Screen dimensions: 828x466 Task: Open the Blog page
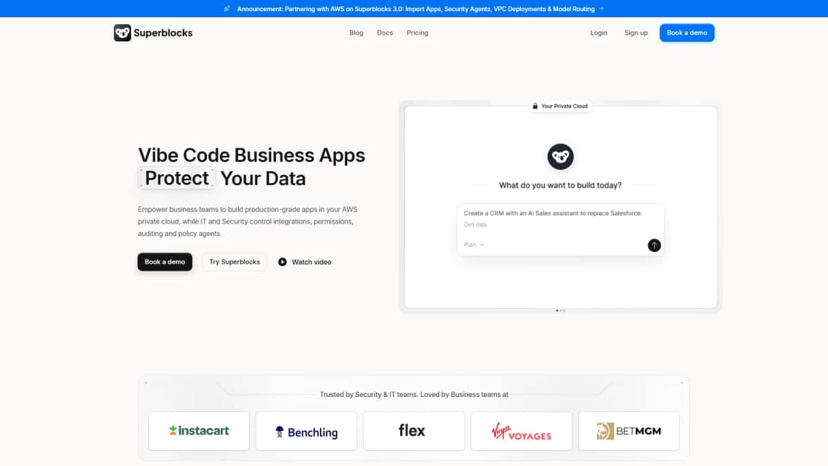pyautogui.click(x=356, y=32)
